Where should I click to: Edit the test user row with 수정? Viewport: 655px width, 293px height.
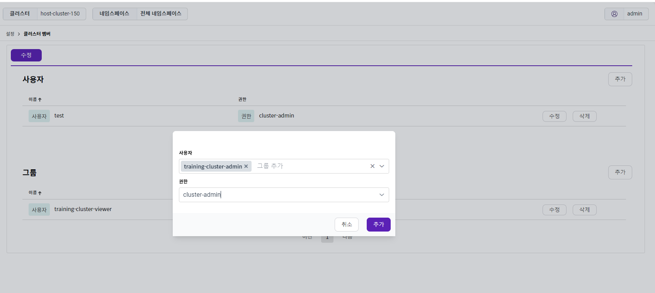(555, 116)
